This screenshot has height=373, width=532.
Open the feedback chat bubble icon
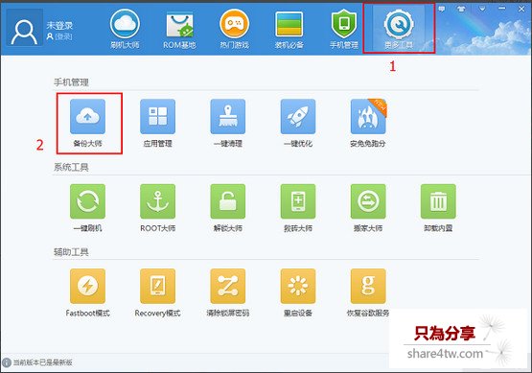point(441,10)
